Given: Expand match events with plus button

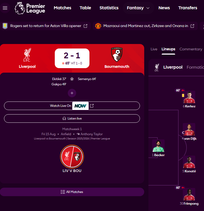Looking at the screenshot, I should click(72, 93).
